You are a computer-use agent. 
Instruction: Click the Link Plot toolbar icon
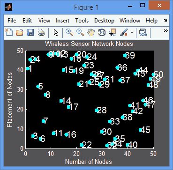click(143, 33)
